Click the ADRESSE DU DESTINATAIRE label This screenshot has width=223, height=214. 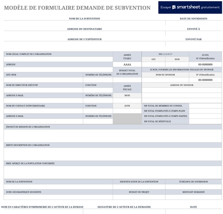click(x=85, y=29)
